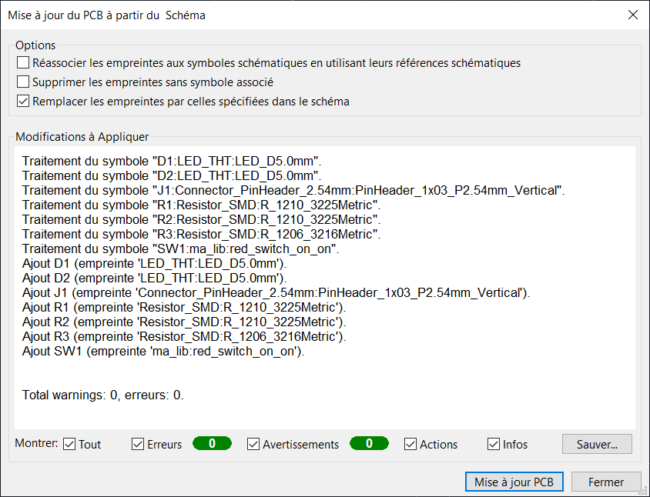Image resolution: width=650 pixels, height=497 pixels.
Task: Click the dialog title bar text
Action: 106,15
